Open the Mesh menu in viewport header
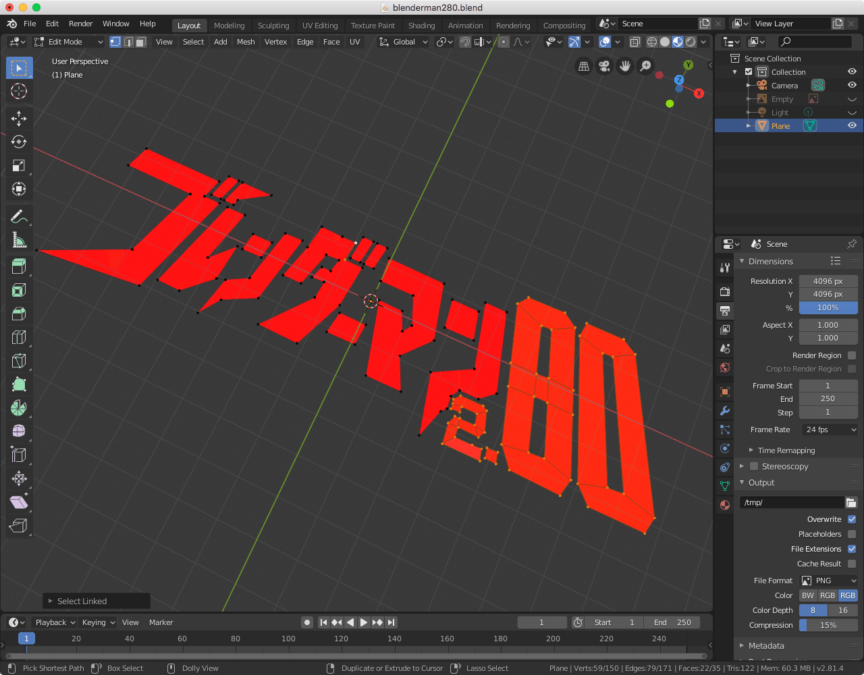 pos(246,42)
